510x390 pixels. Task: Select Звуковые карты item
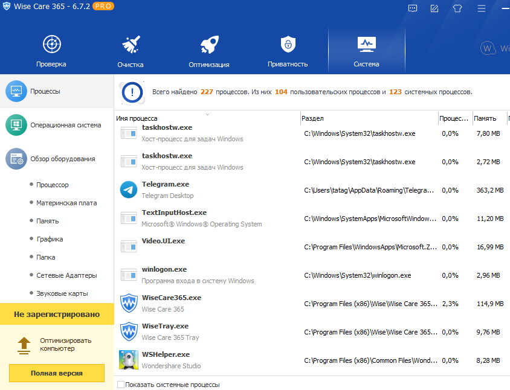62,293
